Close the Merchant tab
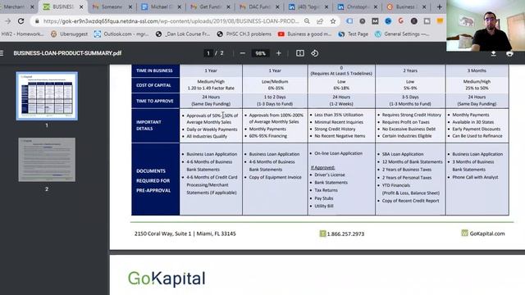Image resolution: width=525 pixels, height=295 pixels. [x=32, y=7]
